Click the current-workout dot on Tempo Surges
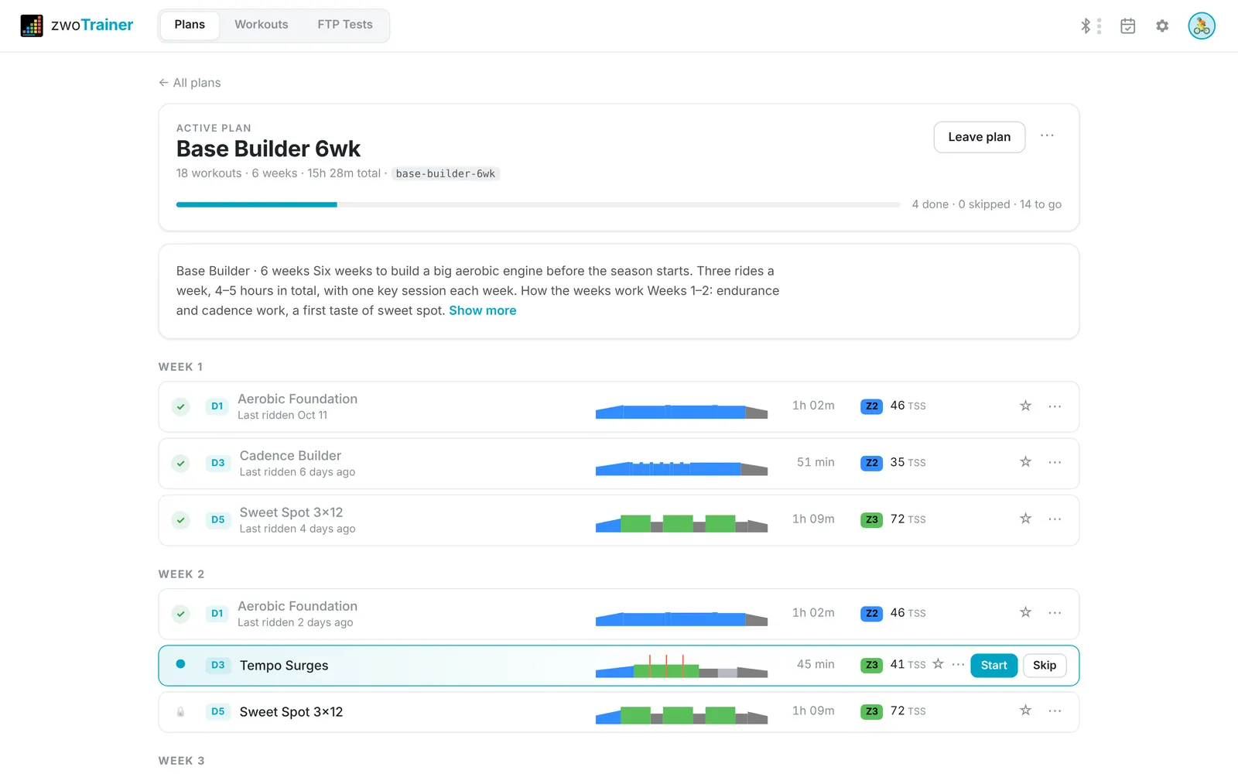The image size is (1238, 774). (180, 664)
